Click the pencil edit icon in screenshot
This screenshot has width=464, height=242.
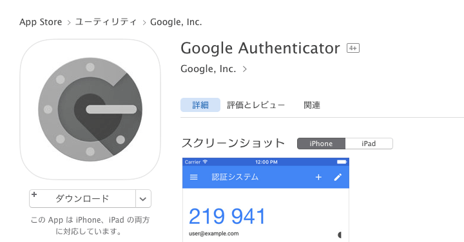pyautogui.click(x=338, y=177)
